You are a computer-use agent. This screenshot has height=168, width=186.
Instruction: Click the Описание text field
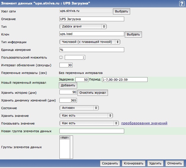(x=92, y=19)
